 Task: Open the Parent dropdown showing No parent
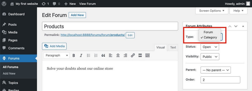(x=216, y=70)
